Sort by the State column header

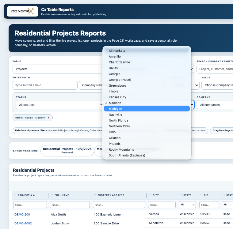187,195
